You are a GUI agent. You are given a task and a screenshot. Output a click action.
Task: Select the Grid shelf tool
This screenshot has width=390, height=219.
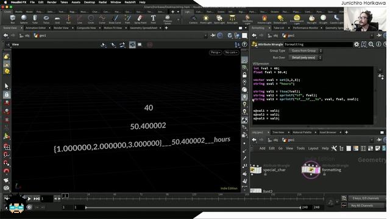click(x=57, y=19)
